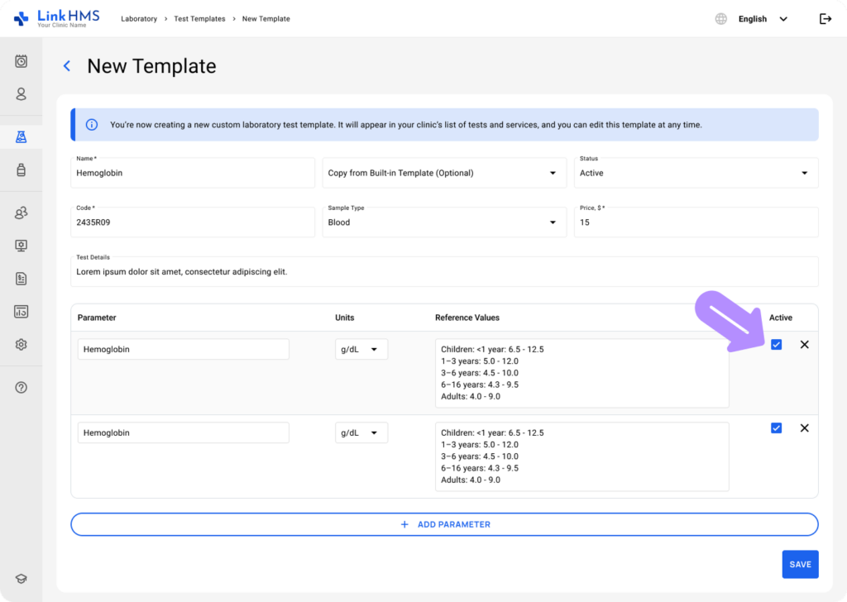
Task: Open Copy from Built-in Template dropdown
Action: [444, 173]
